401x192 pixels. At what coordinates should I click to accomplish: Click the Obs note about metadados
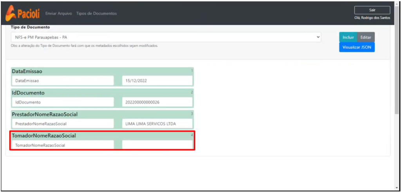pos(85,46)
